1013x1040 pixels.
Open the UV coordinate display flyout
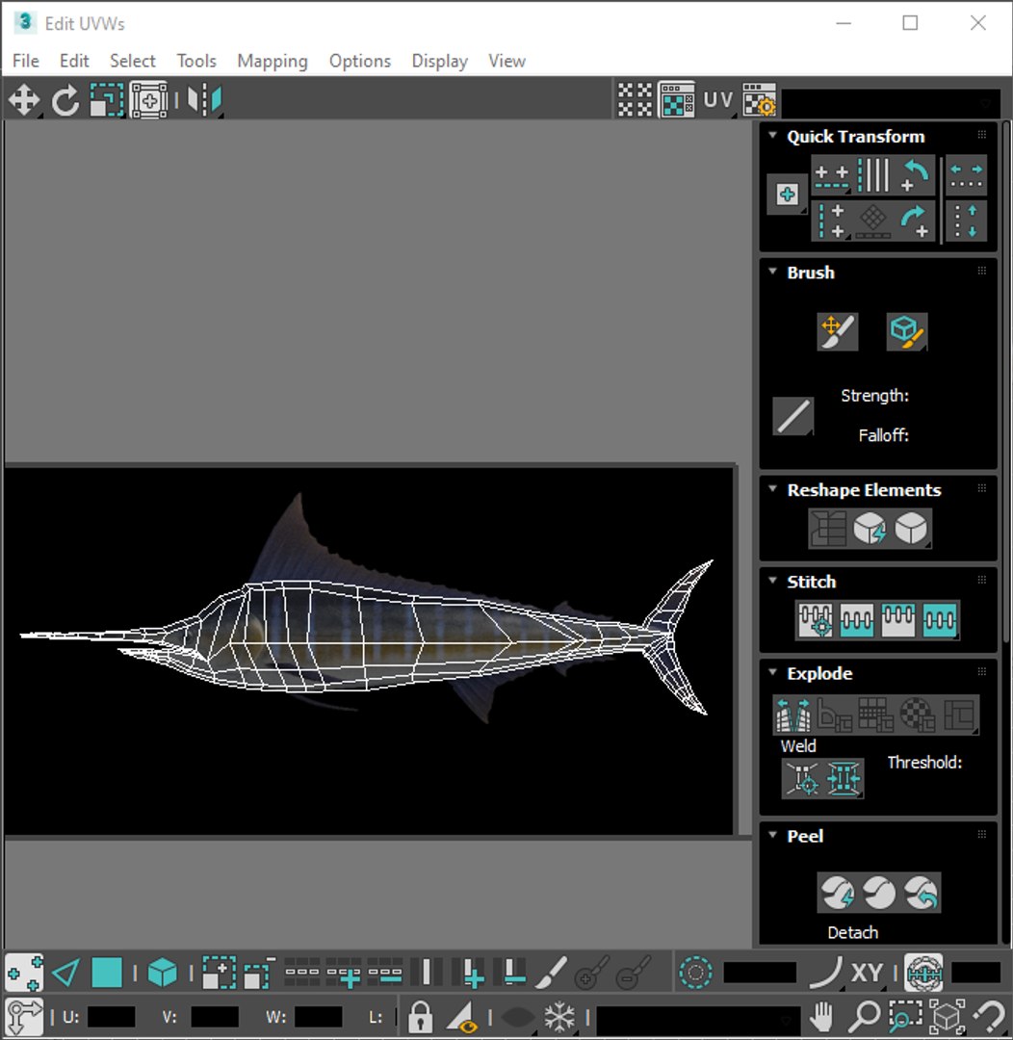click(x=717, y=100)
